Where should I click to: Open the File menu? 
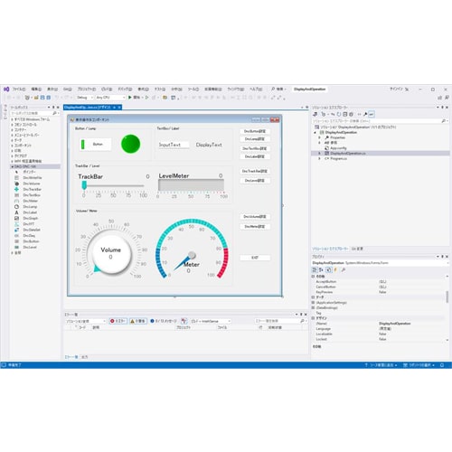click(x=19, y=89)
